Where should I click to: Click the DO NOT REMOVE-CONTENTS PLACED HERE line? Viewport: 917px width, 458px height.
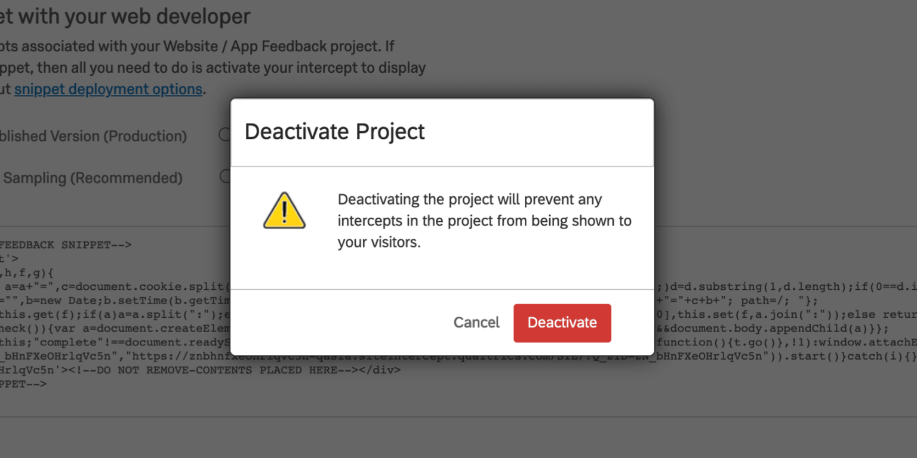pos(200,370)
